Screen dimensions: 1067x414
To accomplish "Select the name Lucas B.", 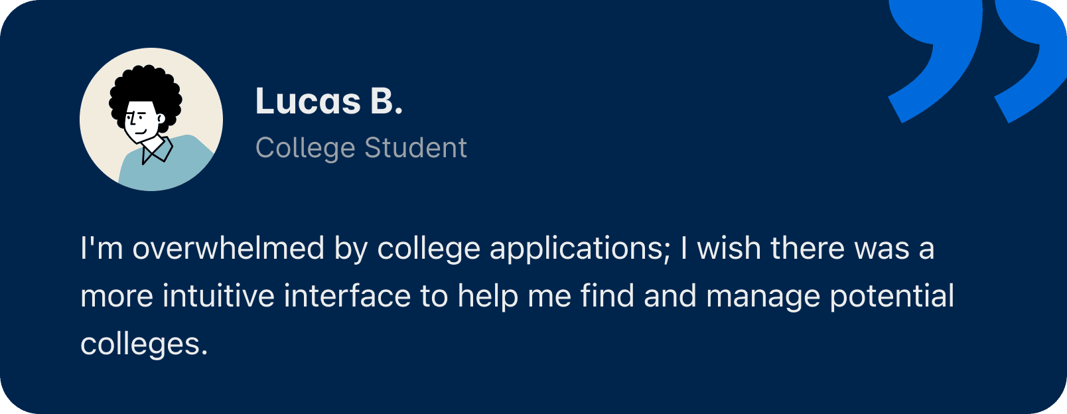I will click(329, 102).
